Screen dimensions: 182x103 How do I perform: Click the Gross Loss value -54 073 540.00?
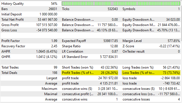pyautogui.click(x=47, y=30)
